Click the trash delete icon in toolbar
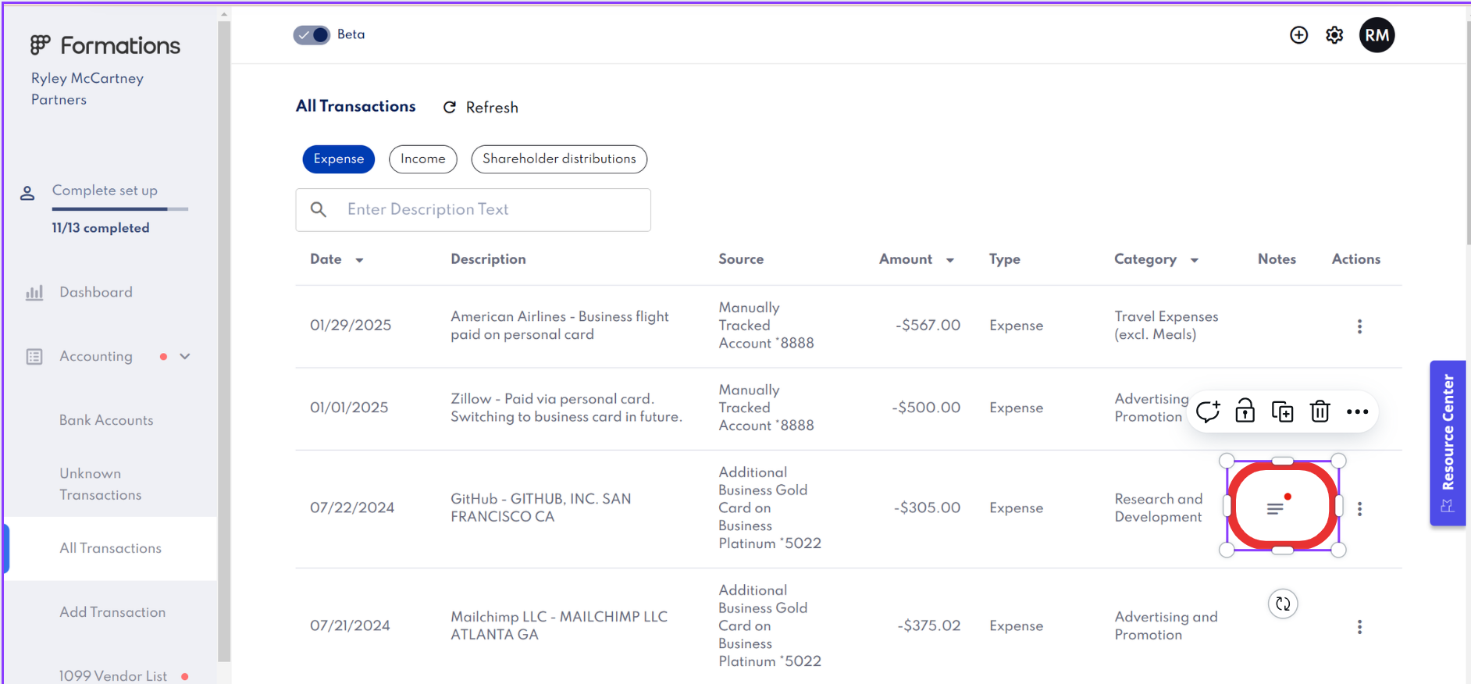 click(1320, 411)
